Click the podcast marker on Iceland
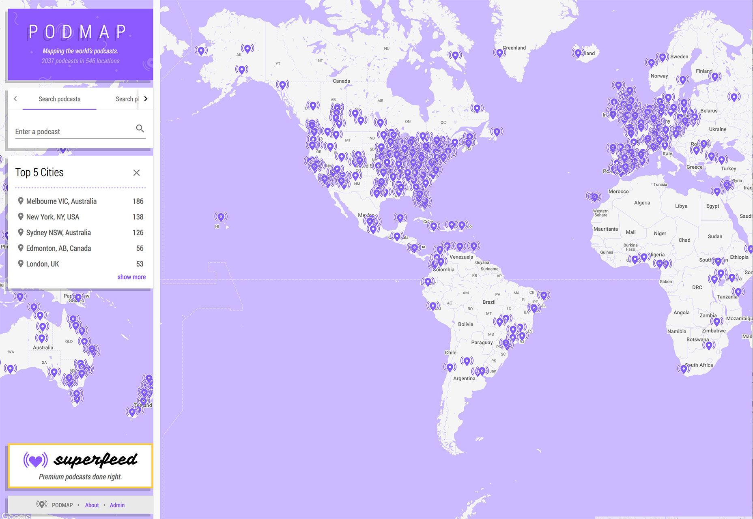 [578, 53]
